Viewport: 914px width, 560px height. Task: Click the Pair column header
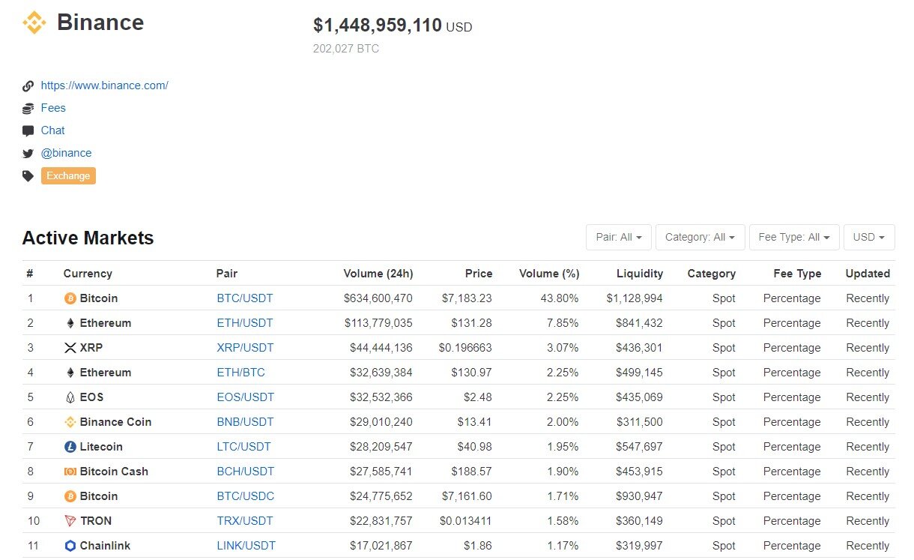227,274
